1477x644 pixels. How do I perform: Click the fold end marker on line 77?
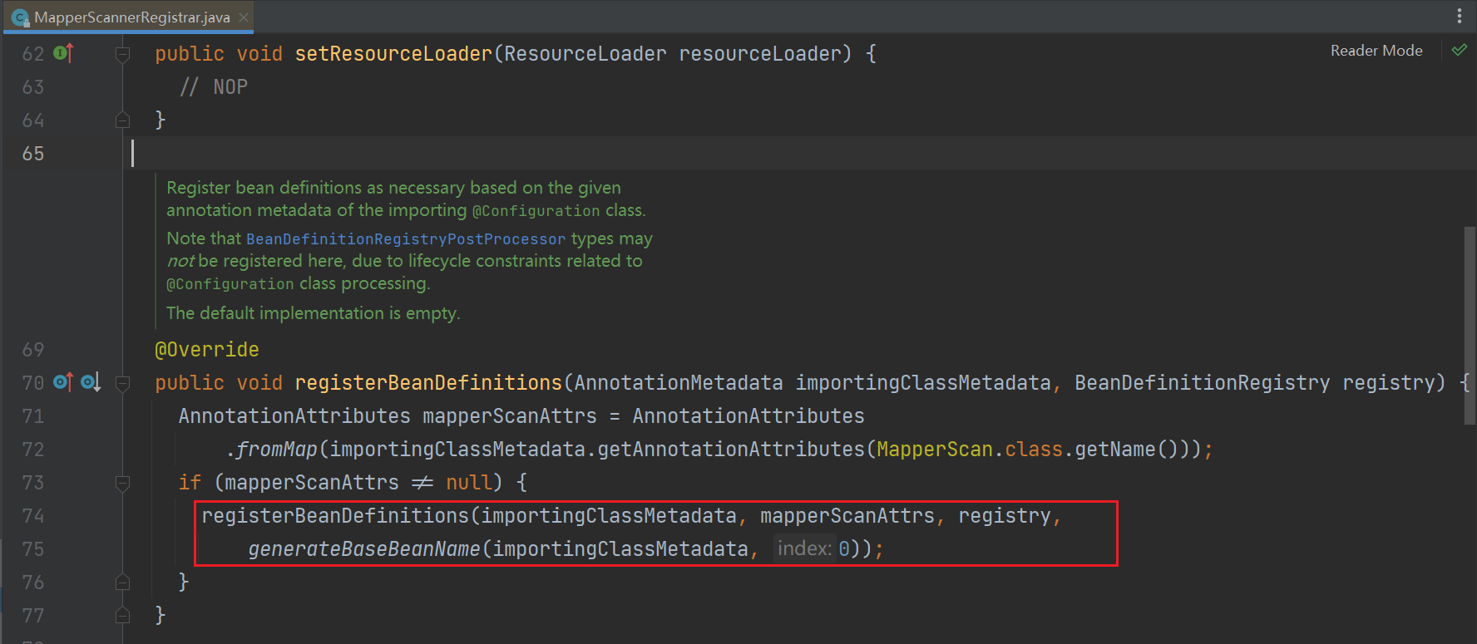coord(122,616)
